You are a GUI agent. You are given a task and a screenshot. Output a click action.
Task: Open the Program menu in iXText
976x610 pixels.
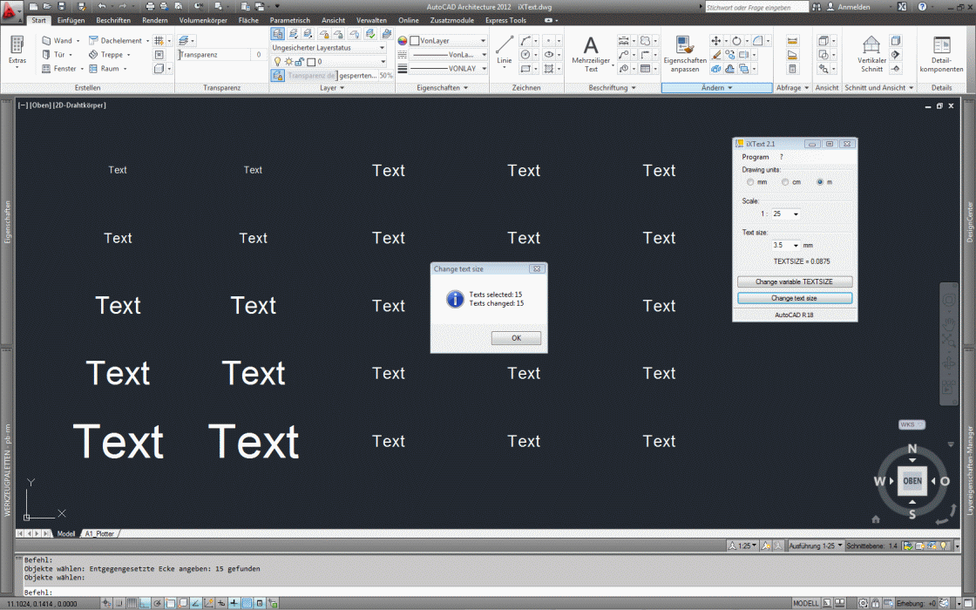pos(755,157)
